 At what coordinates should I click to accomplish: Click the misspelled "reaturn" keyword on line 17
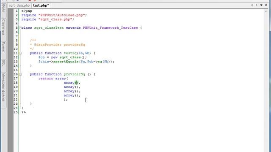pos(46,79)
